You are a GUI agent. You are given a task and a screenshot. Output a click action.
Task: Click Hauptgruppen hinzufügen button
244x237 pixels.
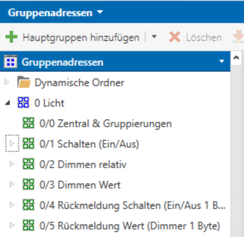[72, 37]
